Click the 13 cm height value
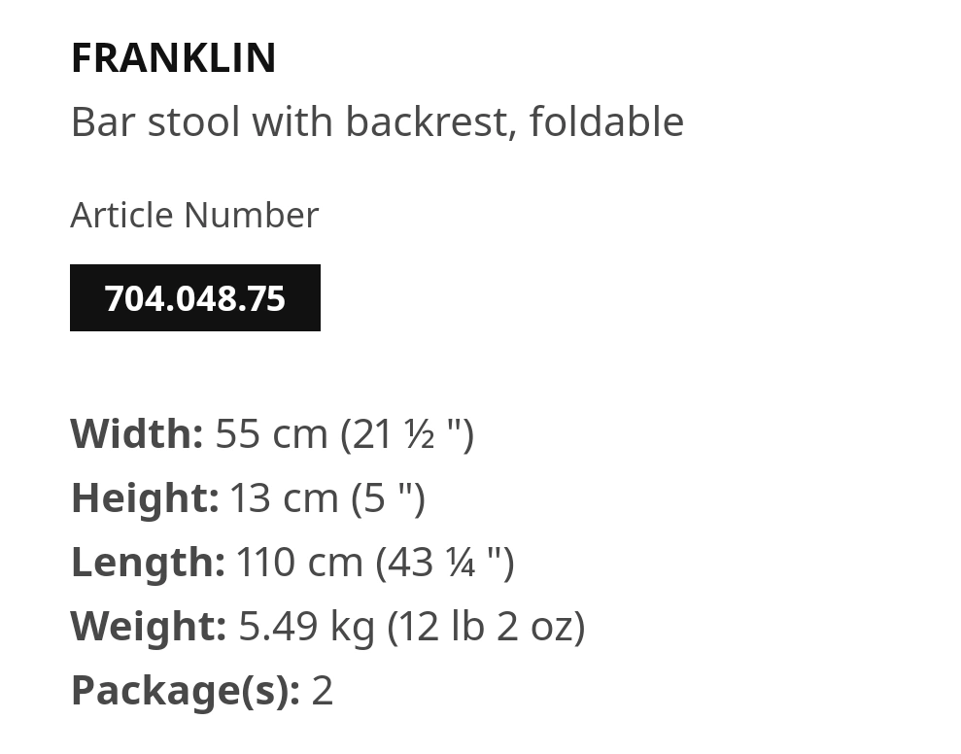Screen dimensions: 961x754 point(285,497)
